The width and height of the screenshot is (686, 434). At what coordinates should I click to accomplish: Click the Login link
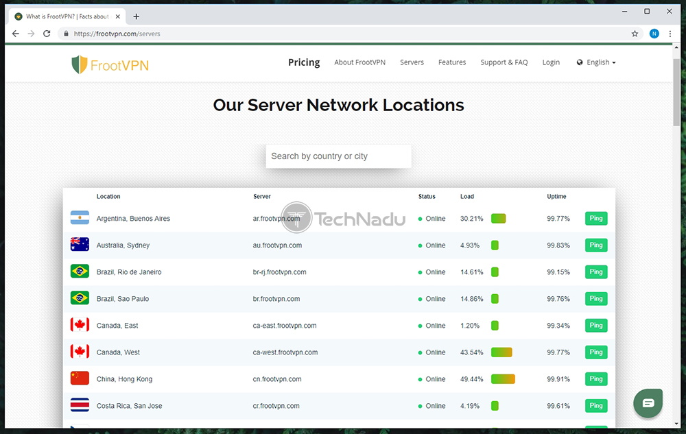551,62
